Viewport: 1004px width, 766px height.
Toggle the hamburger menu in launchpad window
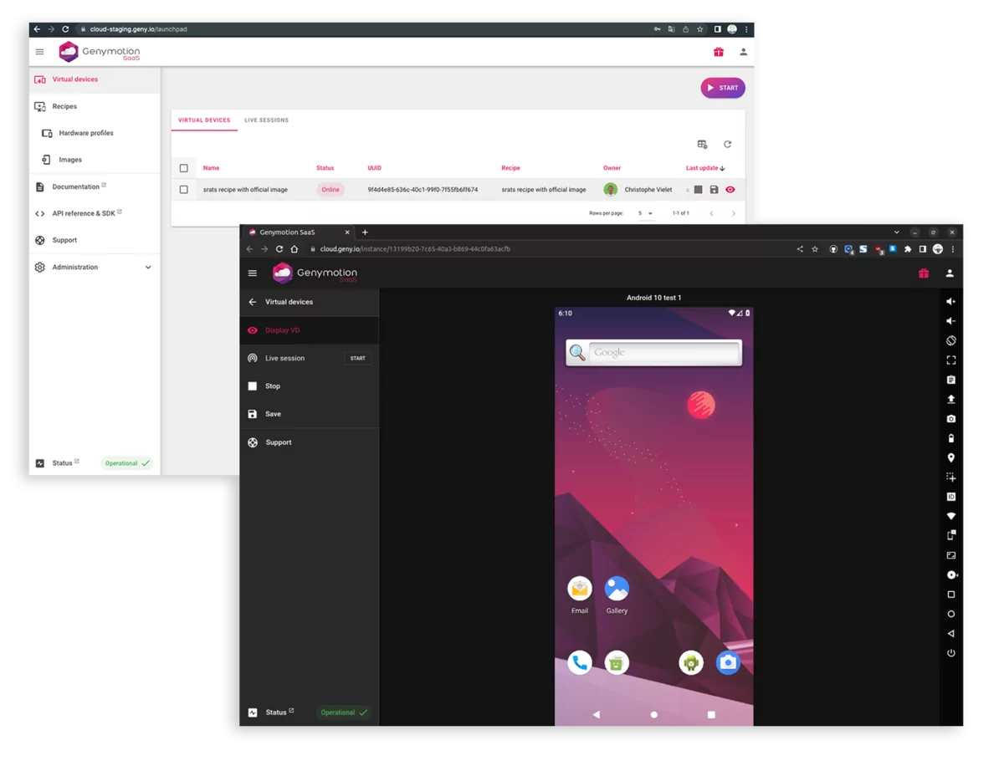39,52
